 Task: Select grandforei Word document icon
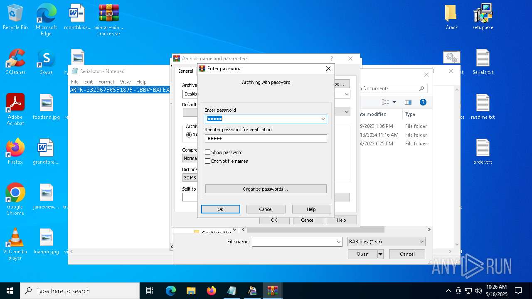(46, 152)
